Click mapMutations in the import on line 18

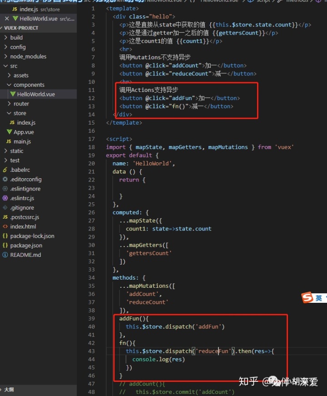[x=228, y=147]
